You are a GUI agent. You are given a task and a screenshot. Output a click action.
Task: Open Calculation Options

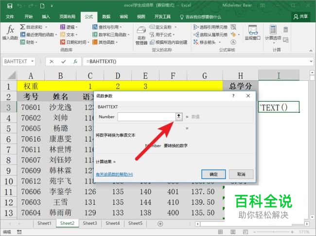coord(273,34)
